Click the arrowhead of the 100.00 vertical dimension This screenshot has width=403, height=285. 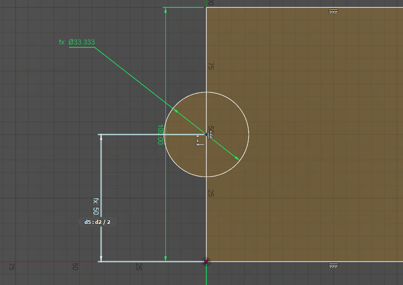[165, 10]
